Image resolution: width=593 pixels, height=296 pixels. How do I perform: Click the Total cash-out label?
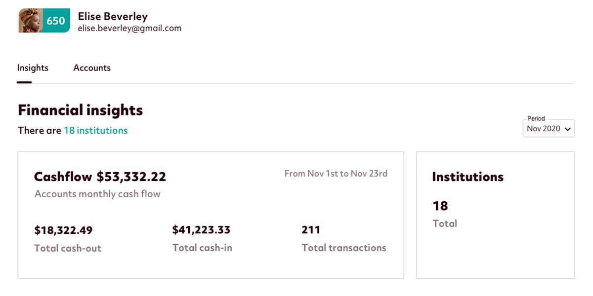pyautogui.click(x=68, y=248)
